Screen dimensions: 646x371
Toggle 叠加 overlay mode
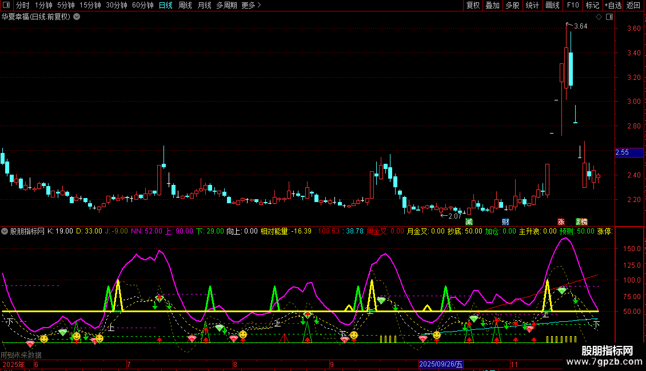492,5
